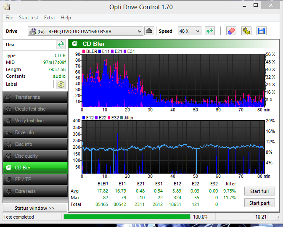Open the File menu
Image resolution: width=283 pixels, height=227 pixels.
(9, 18)
